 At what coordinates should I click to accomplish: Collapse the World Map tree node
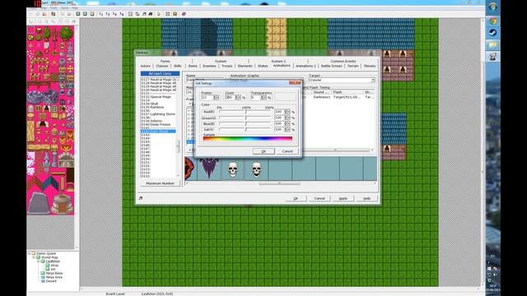[34, 257]
